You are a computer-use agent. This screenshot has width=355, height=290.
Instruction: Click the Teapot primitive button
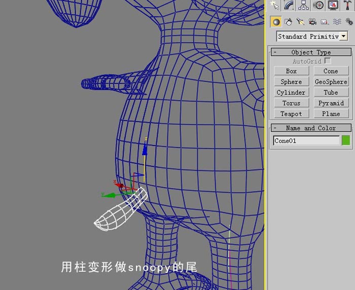tap(292, 114)
